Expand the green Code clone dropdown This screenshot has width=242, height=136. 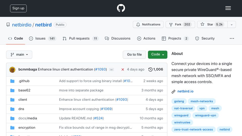(158, 55)
